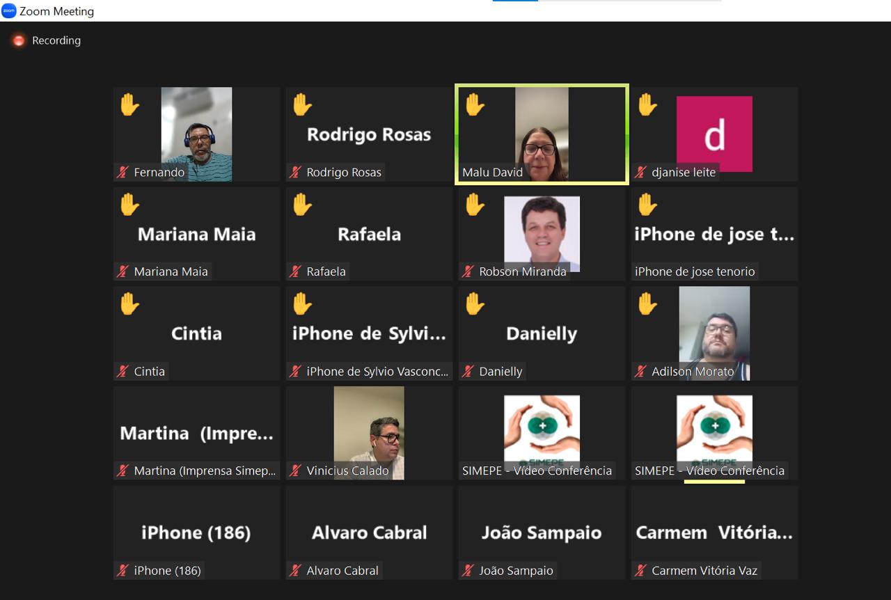Click the raised hand icon on Danielly's tile

point(475,304)
